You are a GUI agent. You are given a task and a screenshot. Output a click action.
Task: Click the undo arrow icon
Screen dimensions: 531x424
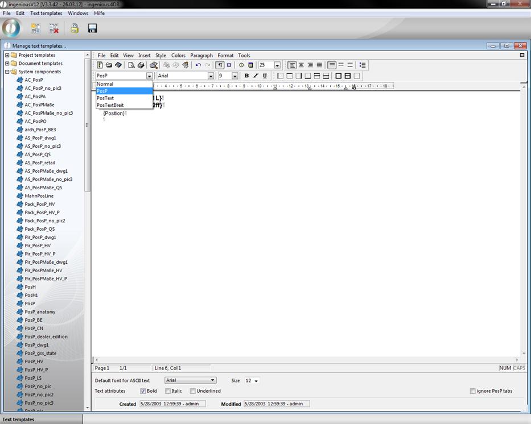click(198, 65)
